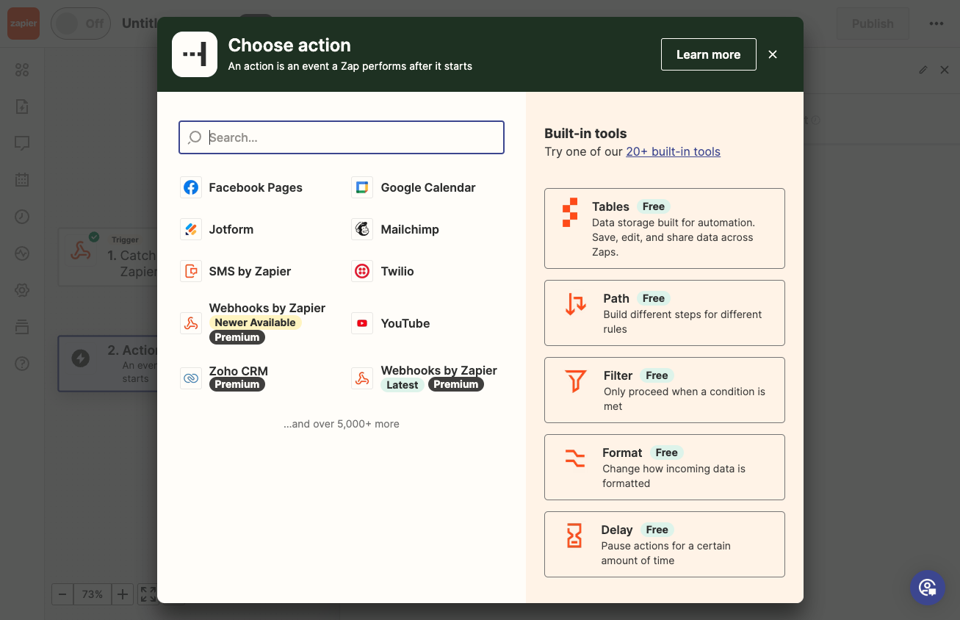Toggle the Zap On/Off switch
Viewport: 960px width, 620px height.
coord(81,24)
